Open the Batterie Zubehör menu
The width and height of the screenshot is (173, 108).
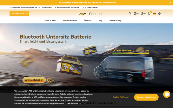coord(70,20)
